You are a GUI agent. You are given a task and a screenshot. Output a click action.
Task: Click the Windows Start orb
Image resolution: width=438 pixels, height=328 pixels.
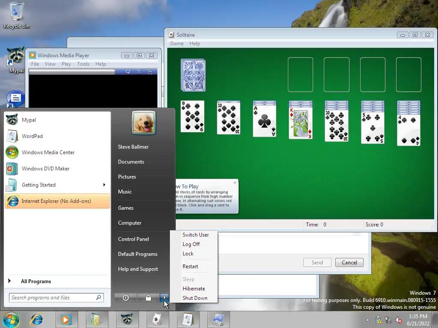(11, 319)
